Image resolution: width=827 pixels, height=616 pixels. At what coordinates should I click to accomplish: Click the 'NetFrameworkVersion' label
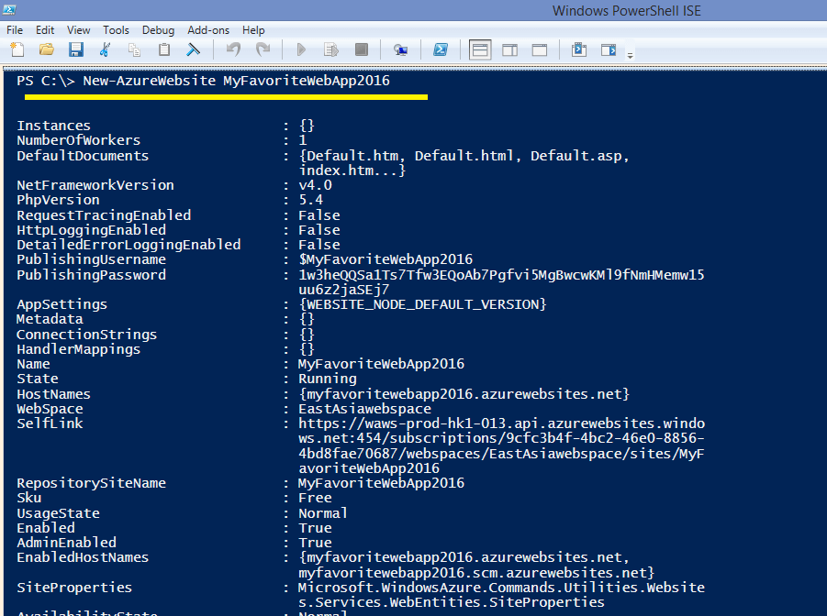95,185
